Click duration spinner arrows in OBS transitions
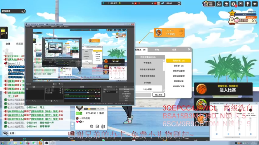 coord(117,92)
